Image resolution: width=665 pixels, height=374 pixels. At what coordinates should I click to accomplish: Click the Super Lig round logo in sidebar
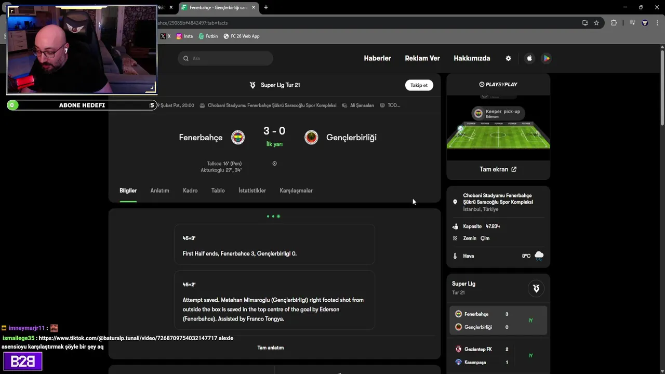pos(536,288)
